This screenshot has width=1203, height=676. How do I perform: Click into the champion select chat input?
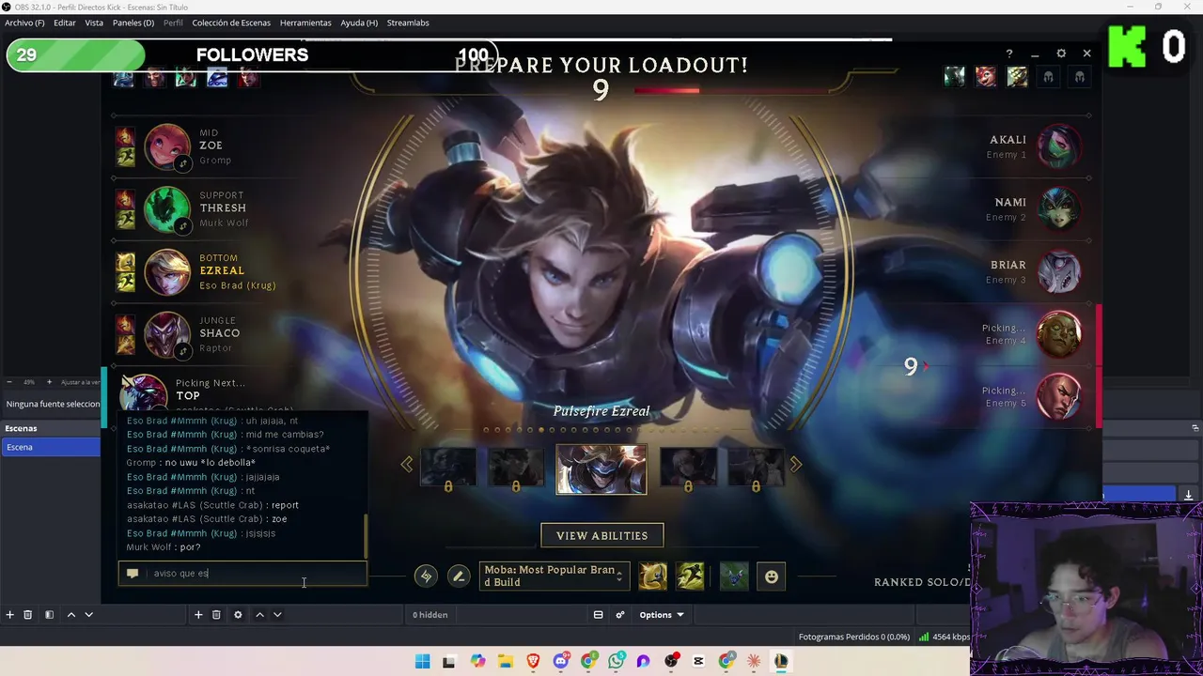pyautogui.click(x=242, y=573)
